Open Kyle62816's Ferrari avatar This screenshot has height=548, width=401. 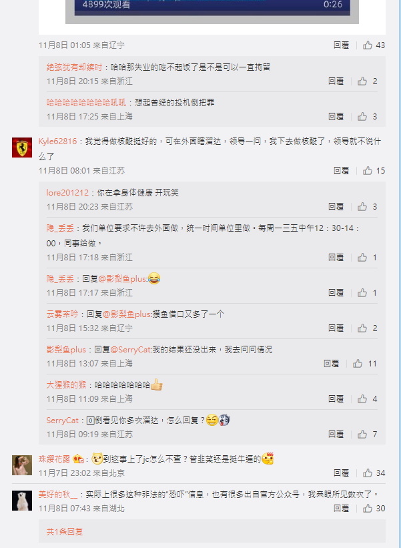[22, 147]
